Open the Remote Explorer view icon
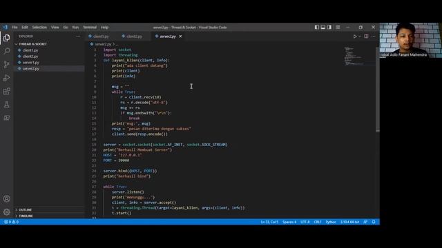The height and width of the screenshot is (248, 442). click(x=6, y=118)
